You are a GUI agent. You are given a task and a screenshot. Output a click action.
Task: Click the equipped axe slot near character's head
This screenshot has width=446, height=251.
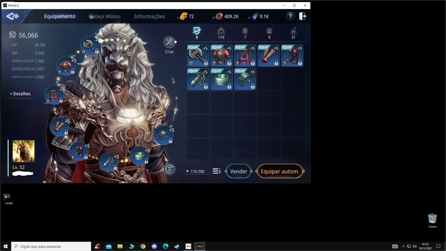90,46
